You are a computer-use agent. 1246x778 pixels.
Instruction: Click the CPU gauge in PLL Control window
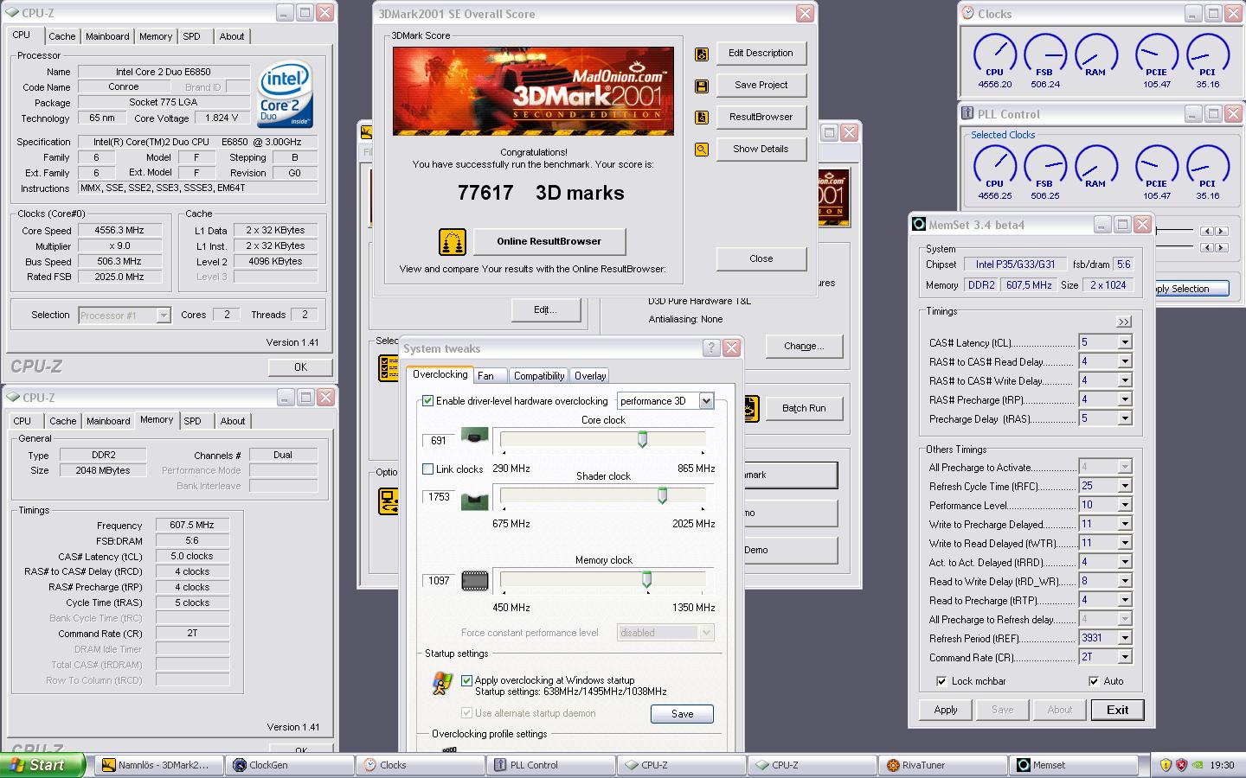click(995, 166)
